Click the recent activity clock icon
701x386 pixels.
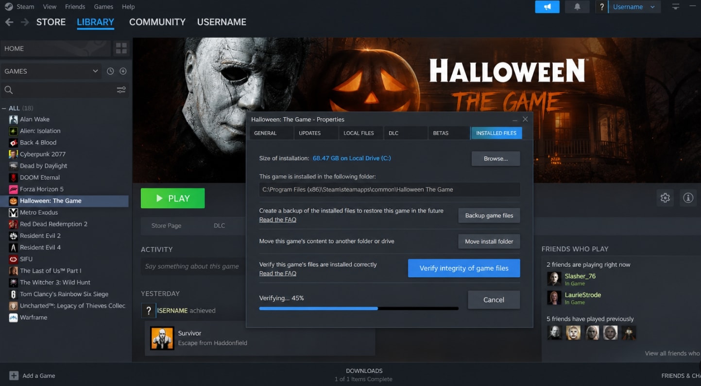pyautogui.click(x=110, y=71)
